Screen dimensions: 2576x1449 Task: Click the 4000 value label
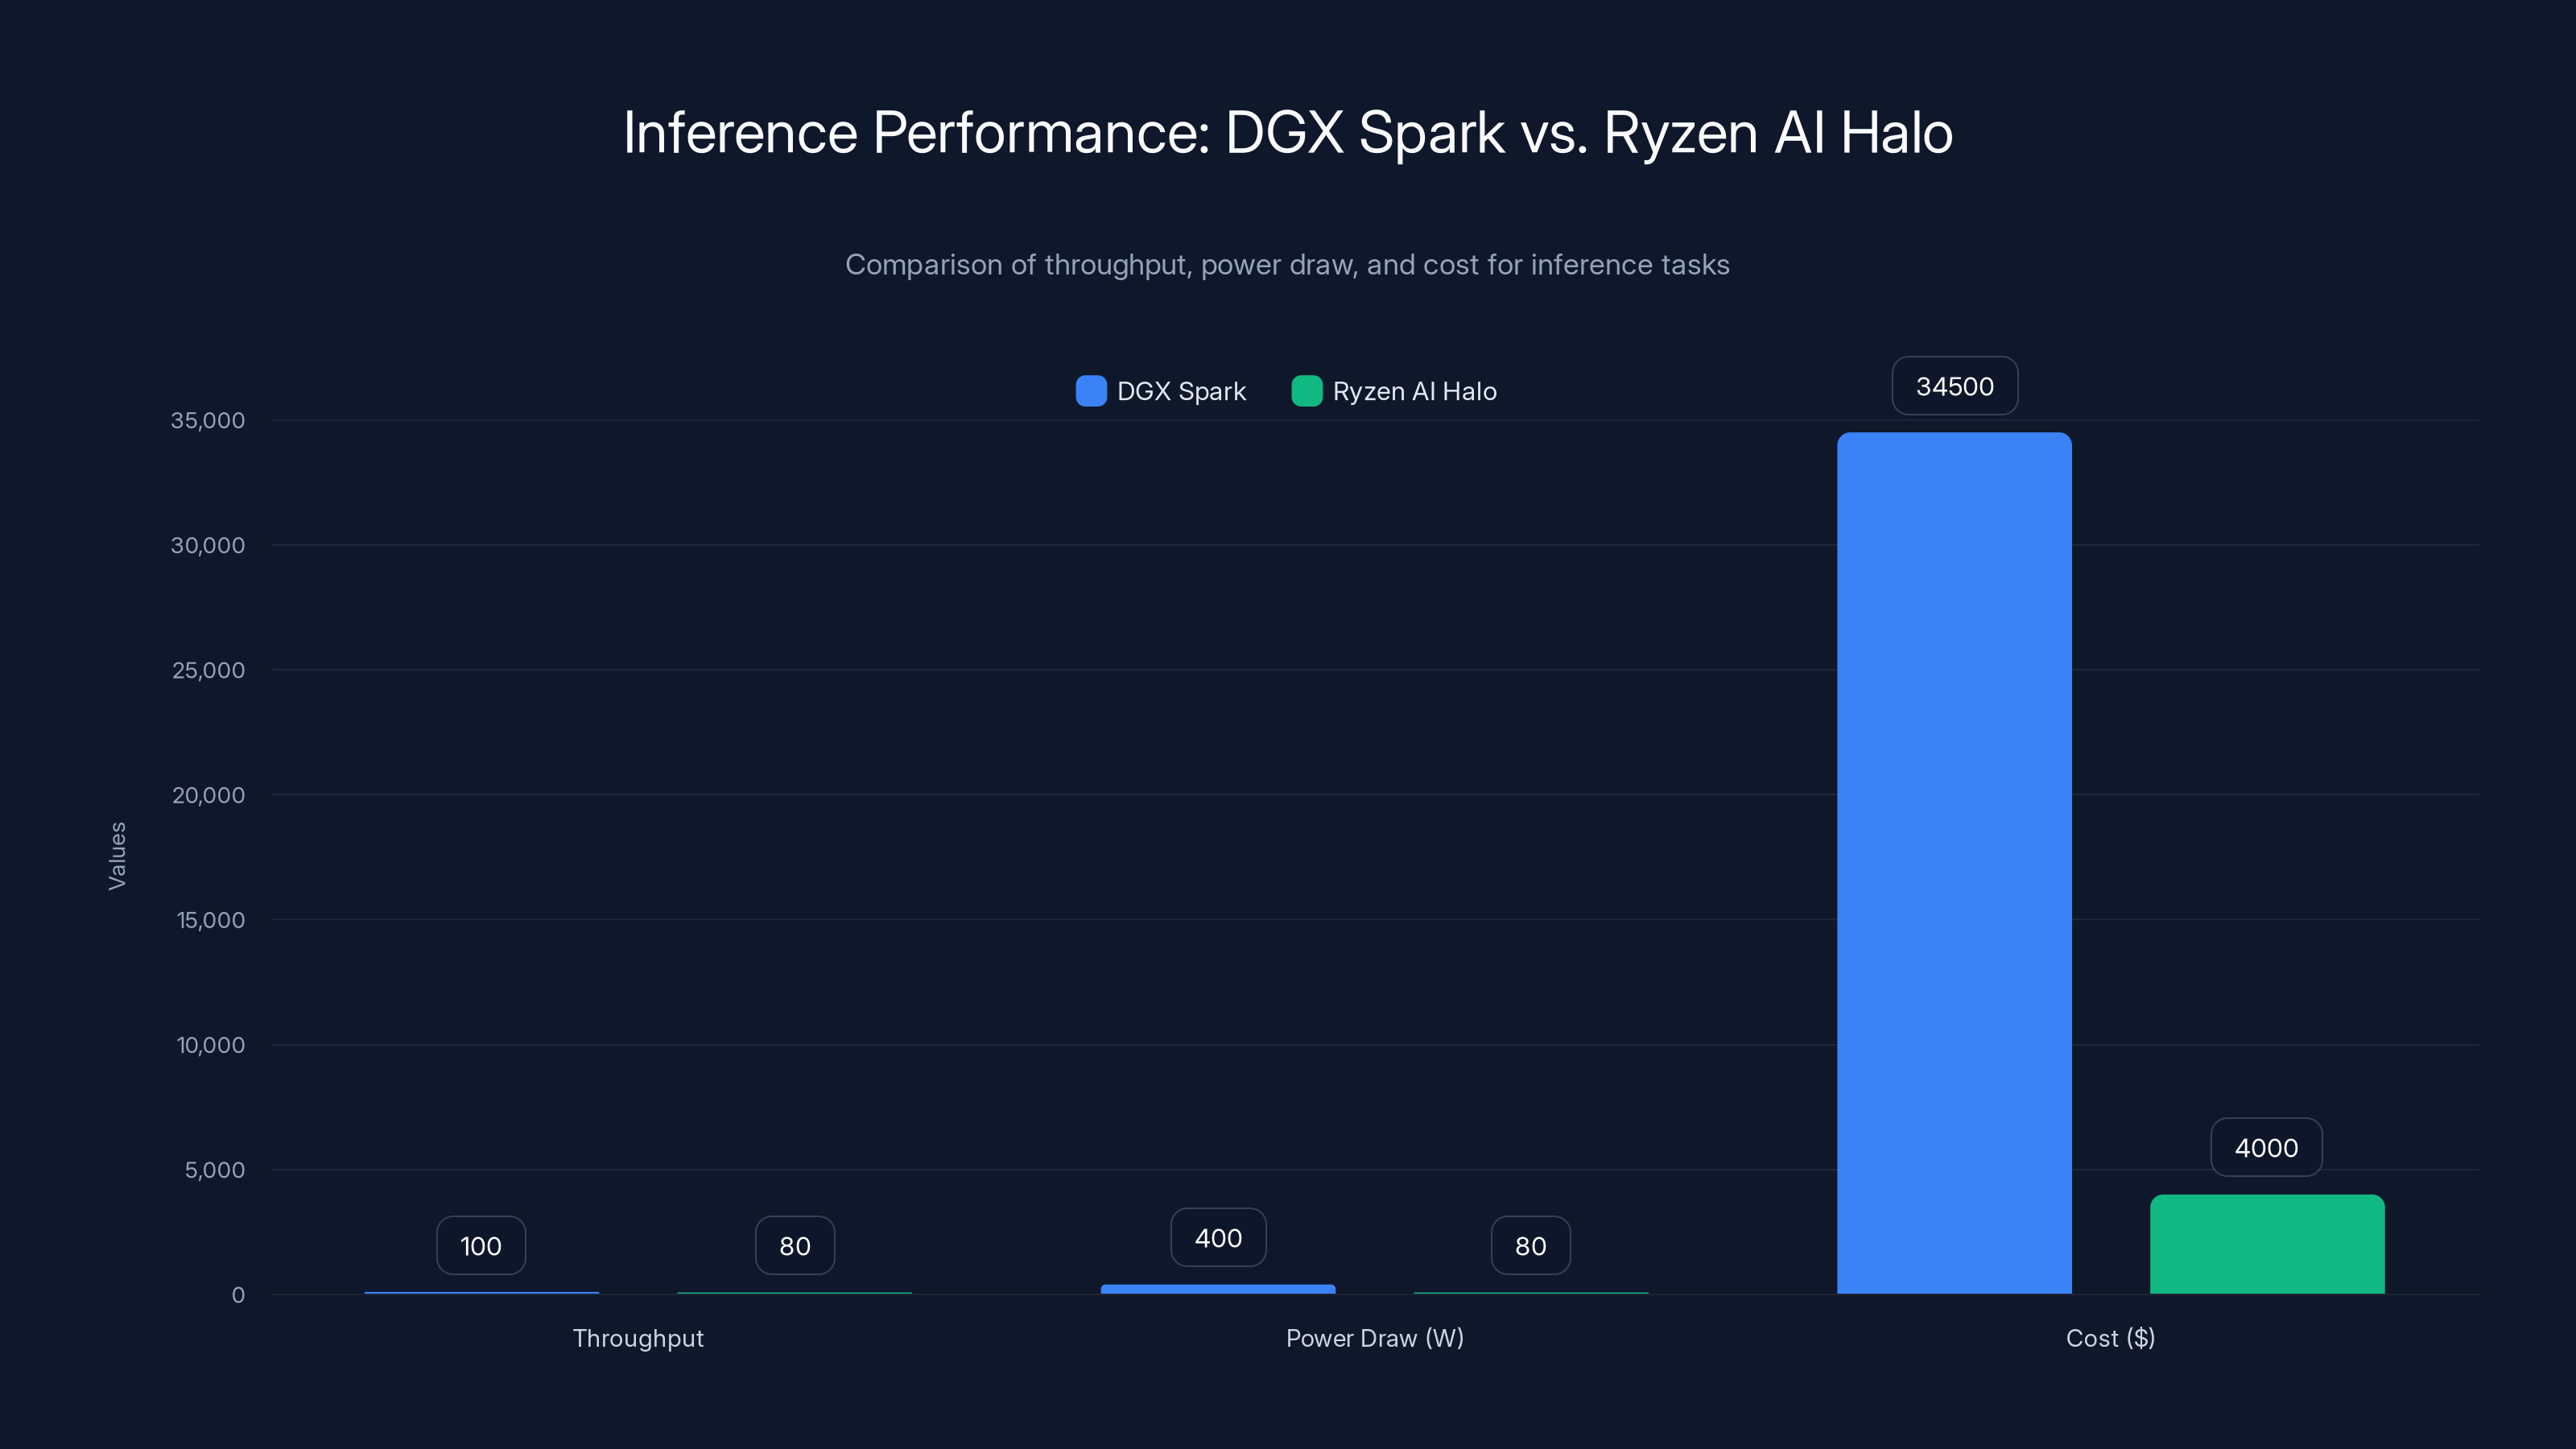(x=2265, y=1147)
